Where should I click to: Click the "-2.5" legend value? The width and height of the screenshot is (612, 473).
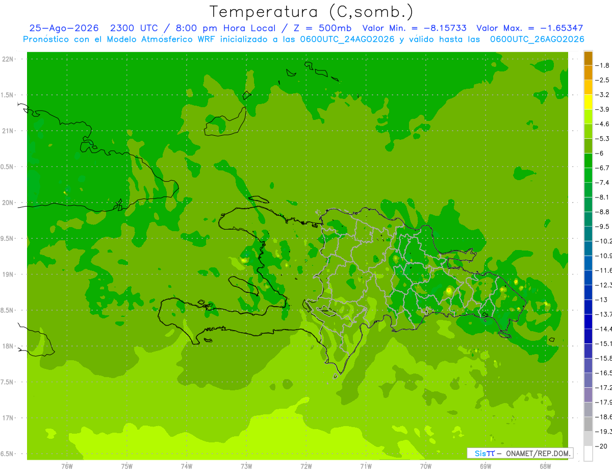coord(603,80)
